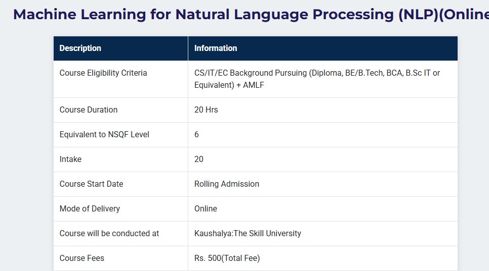This screenshot has height=271, width=489.
Task: Click 'Kaushalya:The Skill University' text
Action: tap(248, 234)
